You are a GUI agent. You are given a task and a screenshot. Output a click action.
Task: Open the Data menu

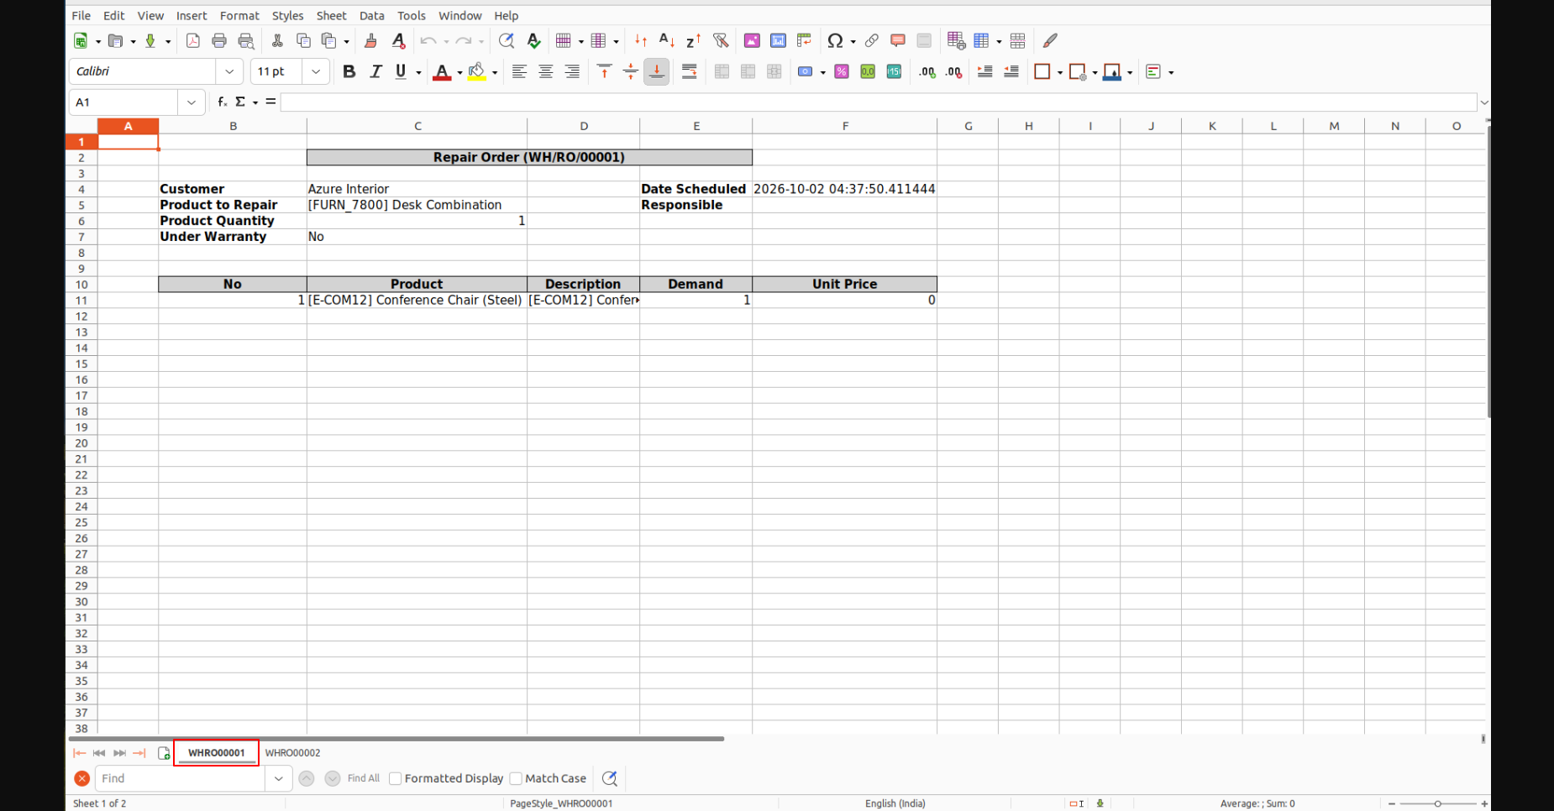click(371, 15)
